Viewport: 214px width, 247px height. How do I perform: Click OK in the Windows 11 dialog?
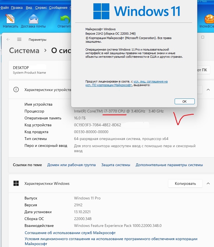click(185, 101)
